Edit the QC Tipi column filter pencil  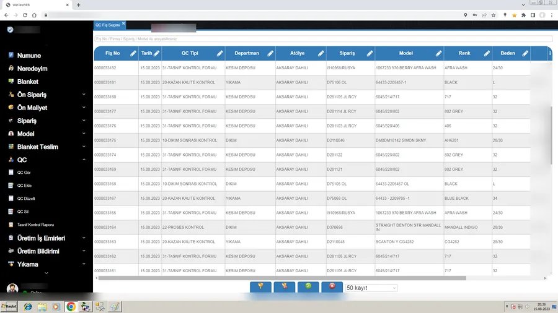(220, 53)
